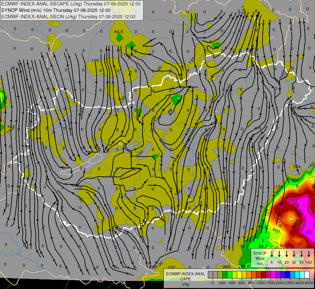Select the yellow swatch in CAPE legend
The width and height of the screenshot is (315, 289).
tap(239, 275)
